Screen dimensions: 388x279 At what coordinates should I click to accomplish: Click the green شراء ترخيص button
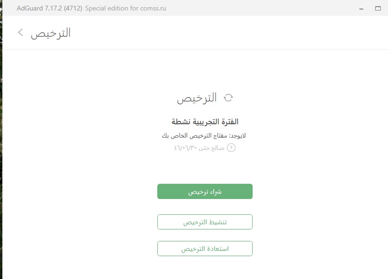pos(205,191)
